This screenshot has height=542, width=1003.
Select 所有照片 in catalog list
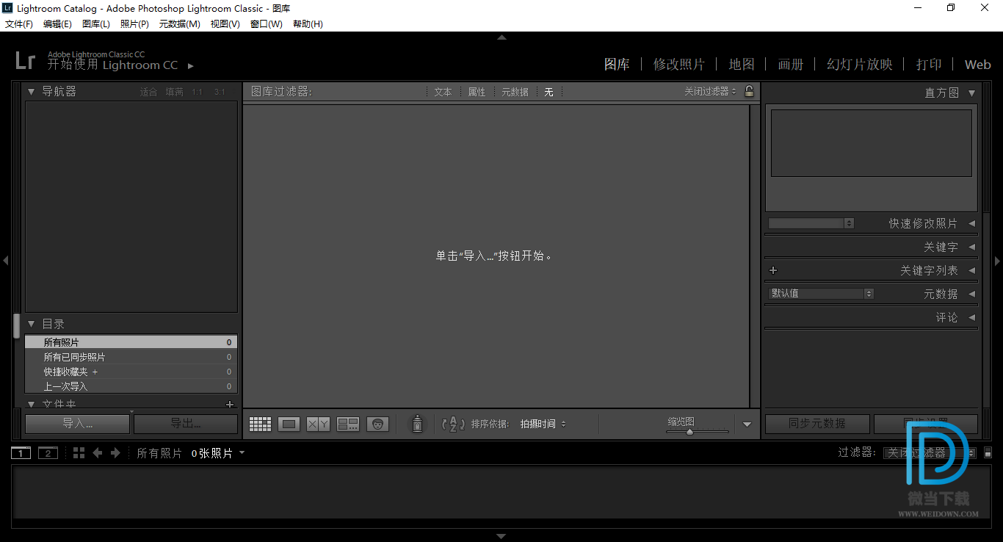(x=131, y=342)
